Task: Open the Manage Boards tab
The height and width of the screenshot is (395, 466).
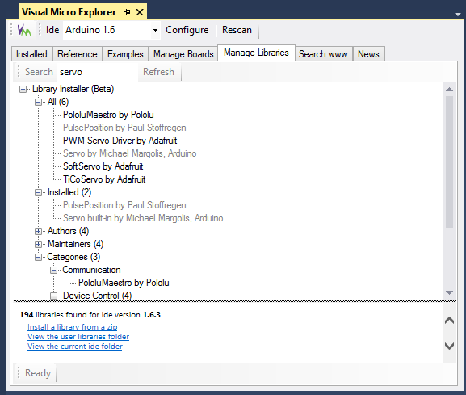Action: click(183, 54)
